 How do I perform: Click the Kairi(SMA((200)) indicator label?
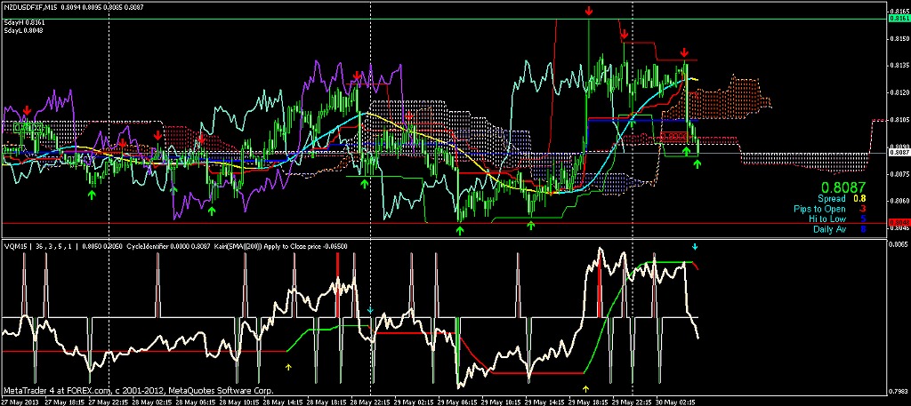pos(240,246)
